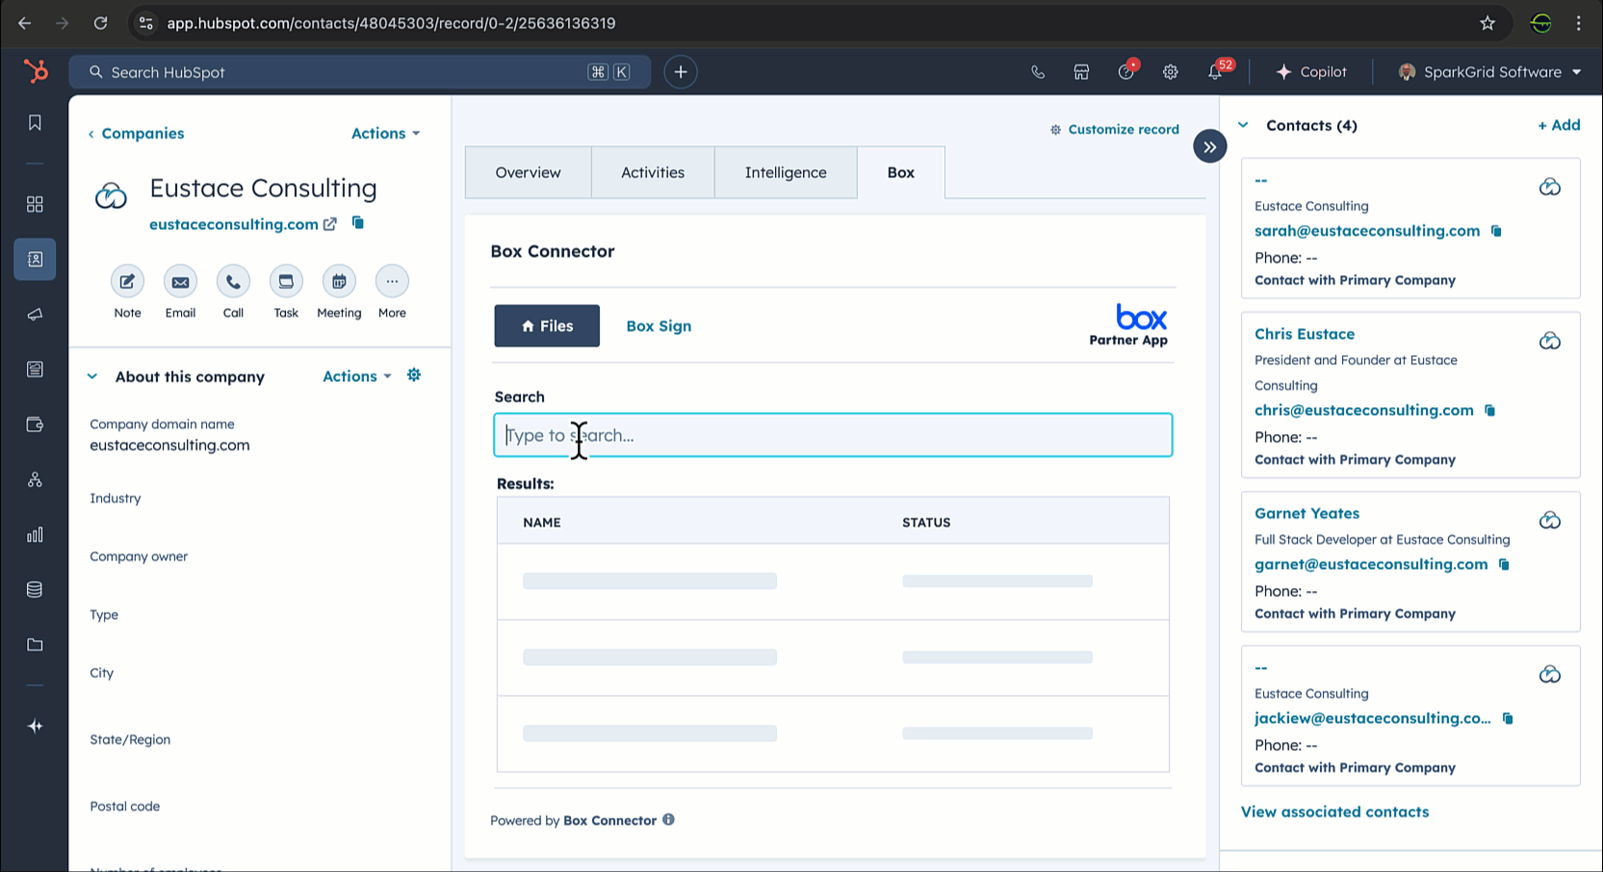Switch to the Intelligence tab
The width and height of the screenshot is (1603, 872).
pyautogui.click(x=786, y=172)
